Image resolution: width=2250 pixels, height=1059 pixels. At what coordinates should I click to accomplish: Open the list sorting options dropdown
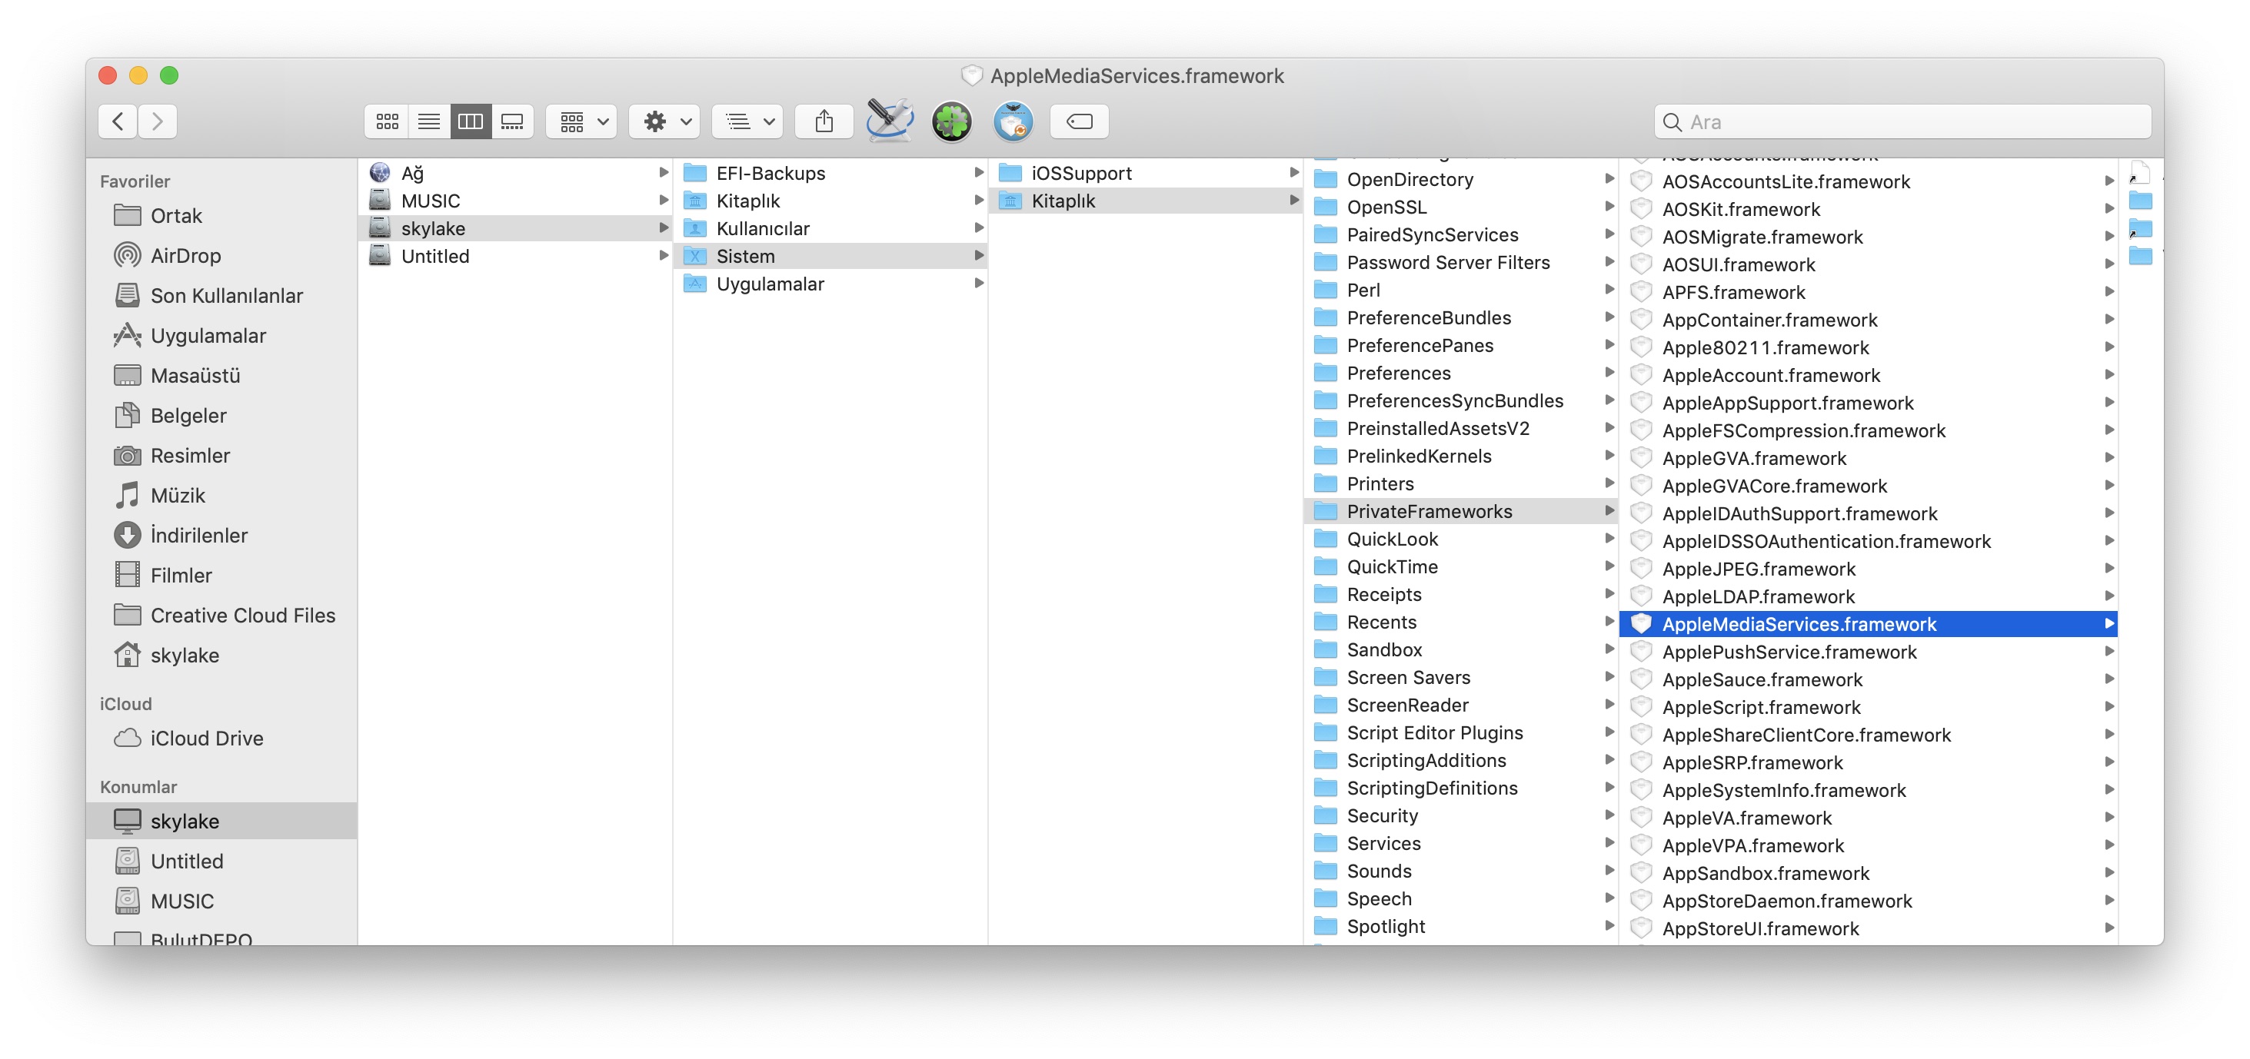point(748,121)
